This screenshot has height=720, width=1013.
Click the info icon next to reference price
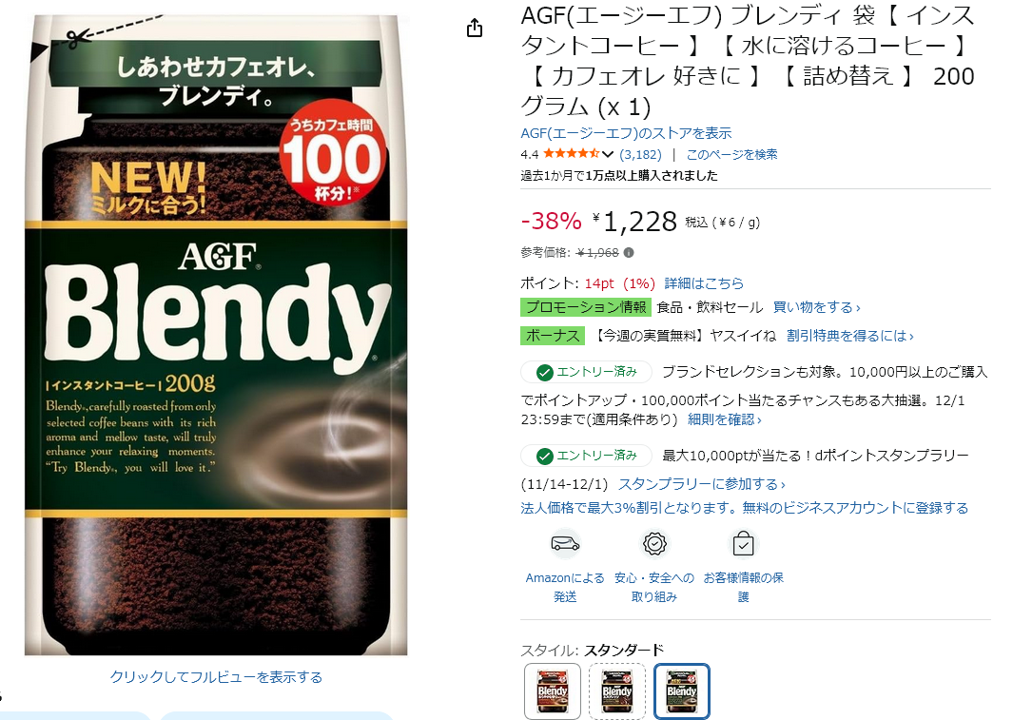(x=629, y=252)
